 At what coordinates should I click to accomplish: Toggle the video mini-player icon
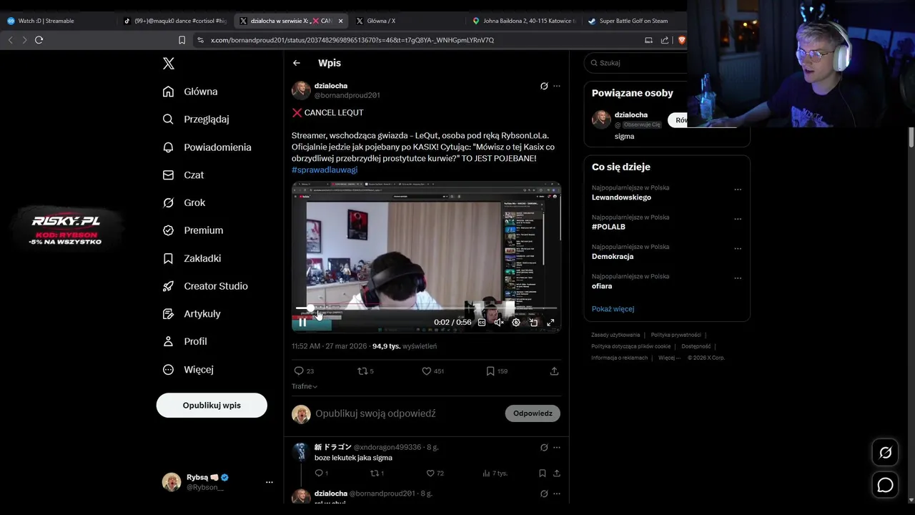point(533,323)
